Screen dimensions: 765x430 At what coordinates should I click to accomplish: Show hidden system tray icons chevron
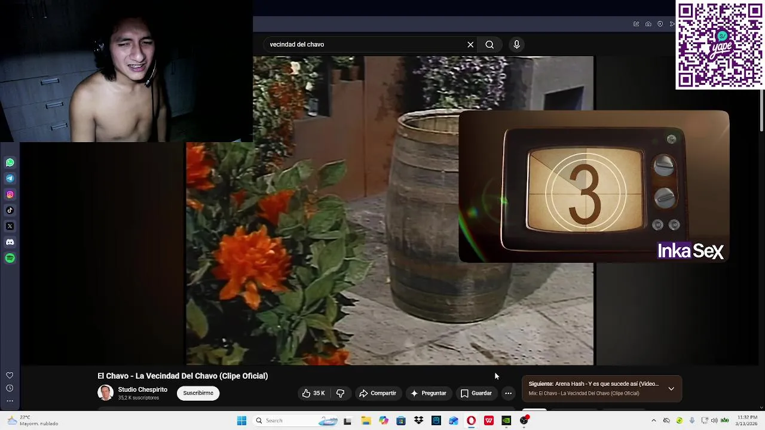coord(653,420)
